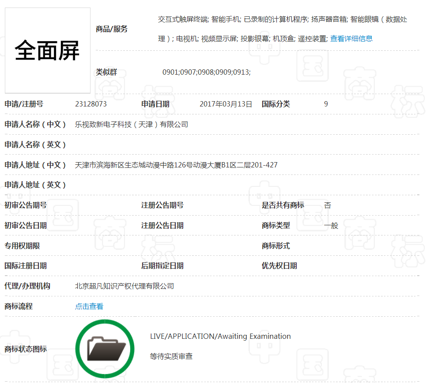
Task: Select the applicant address in Tianjin
Action: pyautogui.click(x=176, y=164)
